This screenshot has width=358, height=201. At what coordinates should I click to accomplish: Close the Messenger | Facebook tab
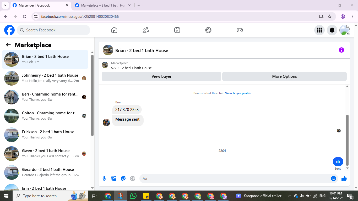click(x=67, y=5)
